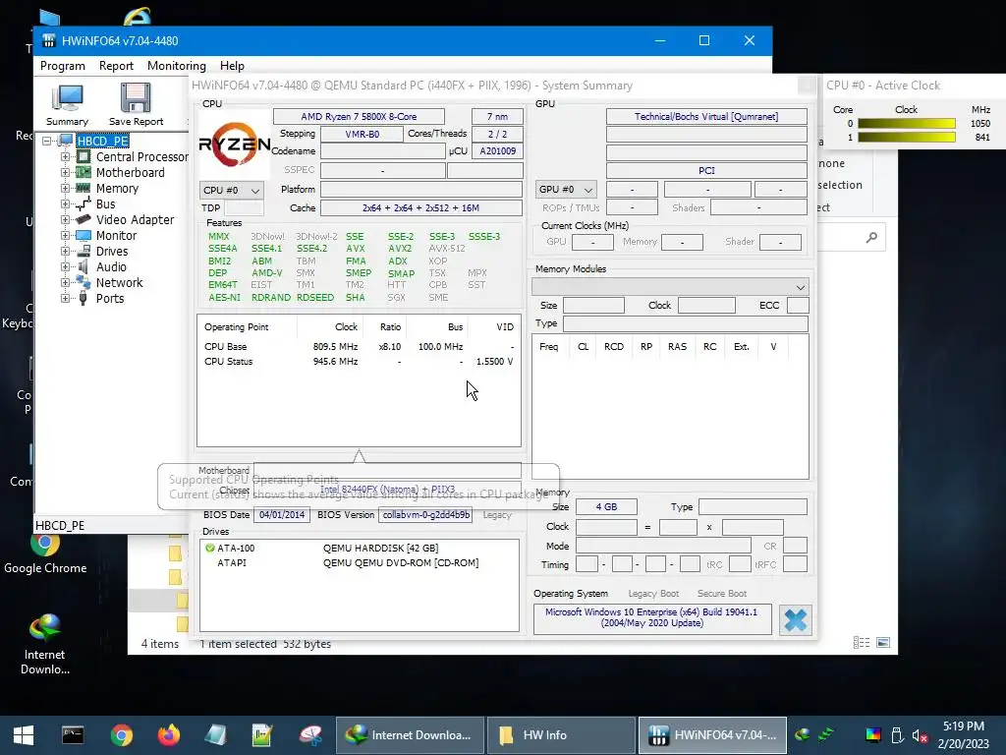Click the Stepping field VMR-B0

pos(362,134)
